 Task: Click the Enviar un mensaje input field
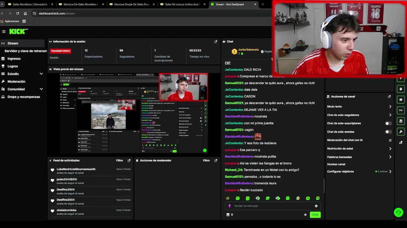272,206
